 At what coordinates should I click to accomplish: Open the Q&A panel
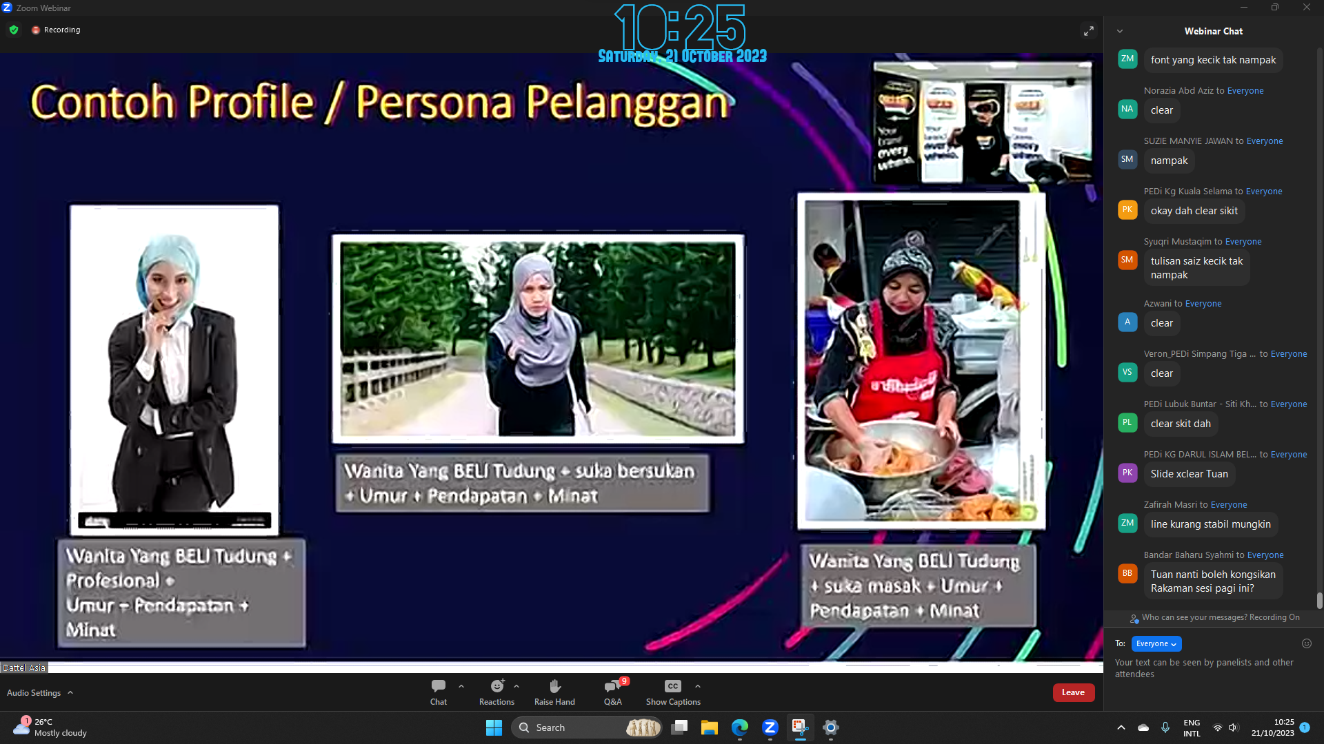click(612, 692)
